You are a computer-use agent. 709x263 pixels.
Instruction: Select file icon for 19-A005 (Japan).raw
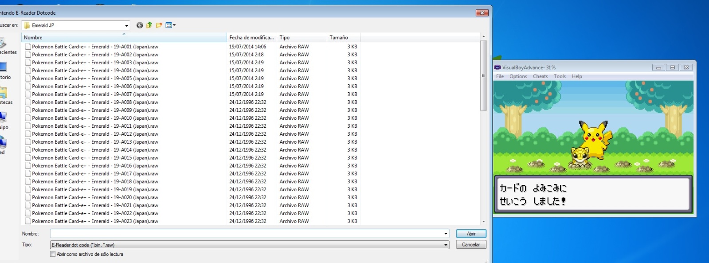coord(28,79)
